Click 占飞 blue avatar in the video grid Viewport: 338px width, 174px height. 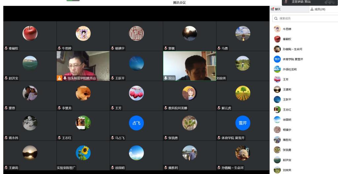click(136, 123)
